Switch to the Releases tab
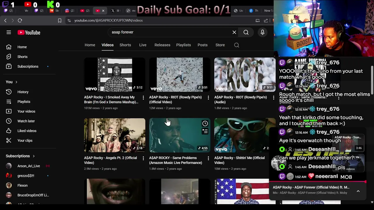Image resolution: width=374 pixels, height=210 pixels. [x=162, y=45]
